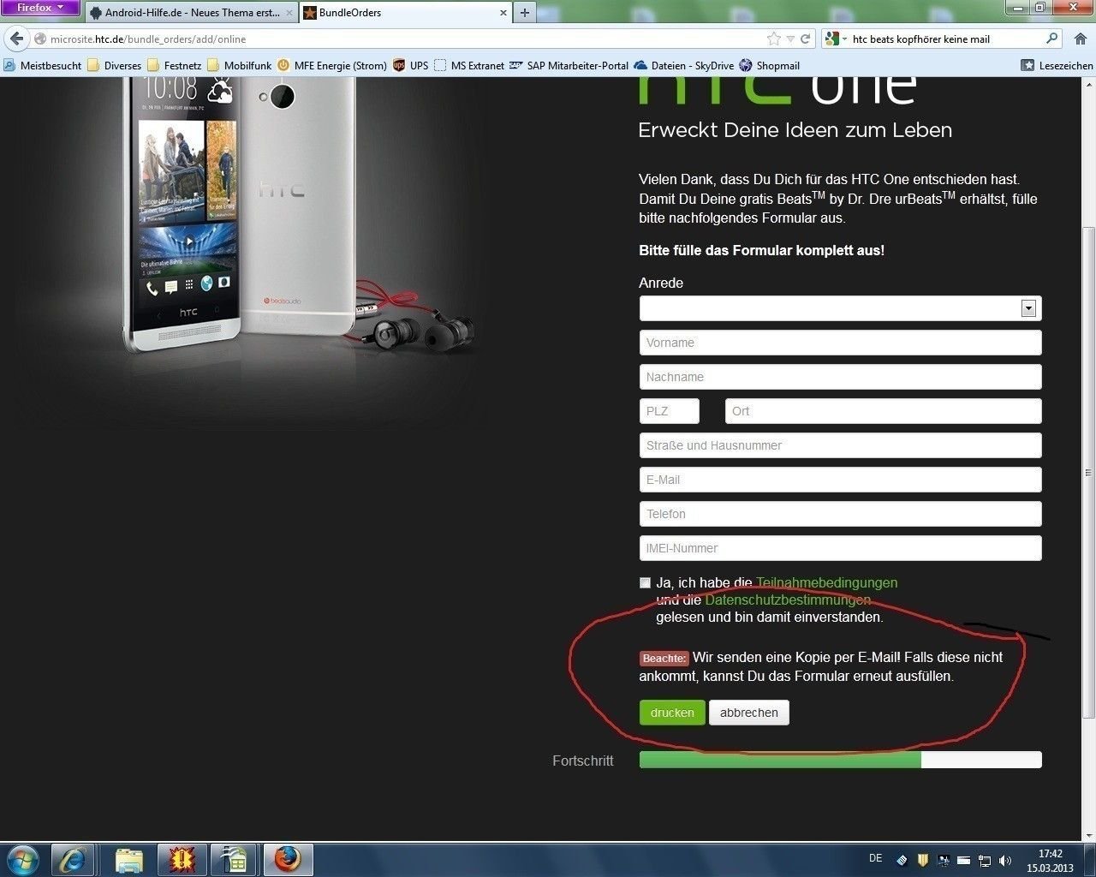Click the PLZ input field

pyautogui.click(x=669, y=411)
